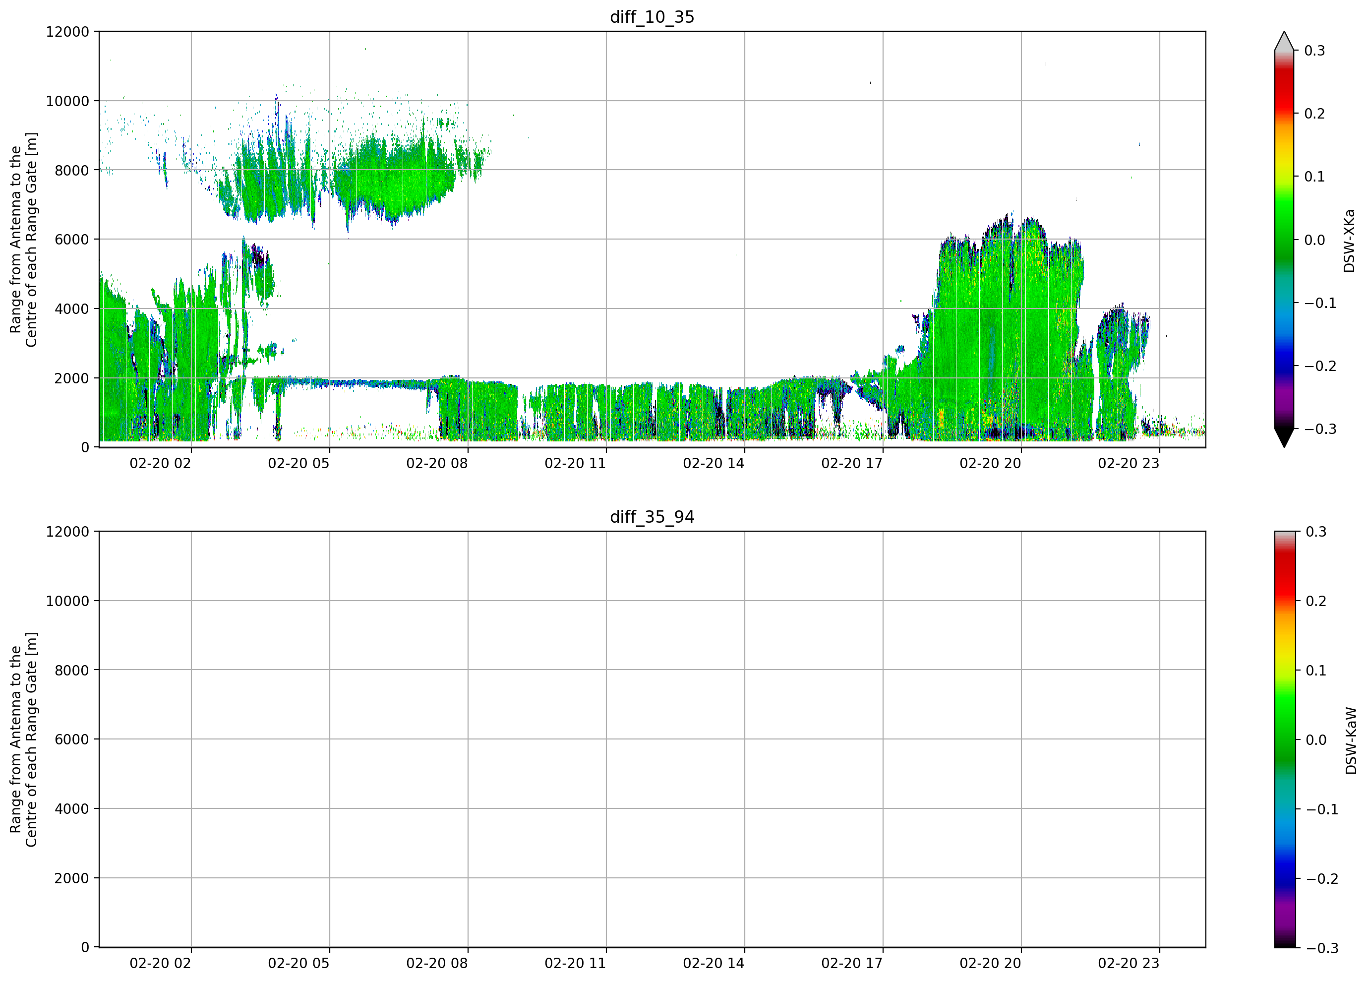The height and width of the screenshot is (981, 1368).
Task: Select the DSW-XKa colorbar label
Action: point(1349,241)
